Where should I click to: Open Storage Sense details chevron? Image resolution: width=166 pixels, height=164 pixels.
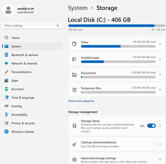160,126
